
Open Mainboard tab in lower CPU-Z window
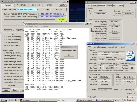(103, 47)
